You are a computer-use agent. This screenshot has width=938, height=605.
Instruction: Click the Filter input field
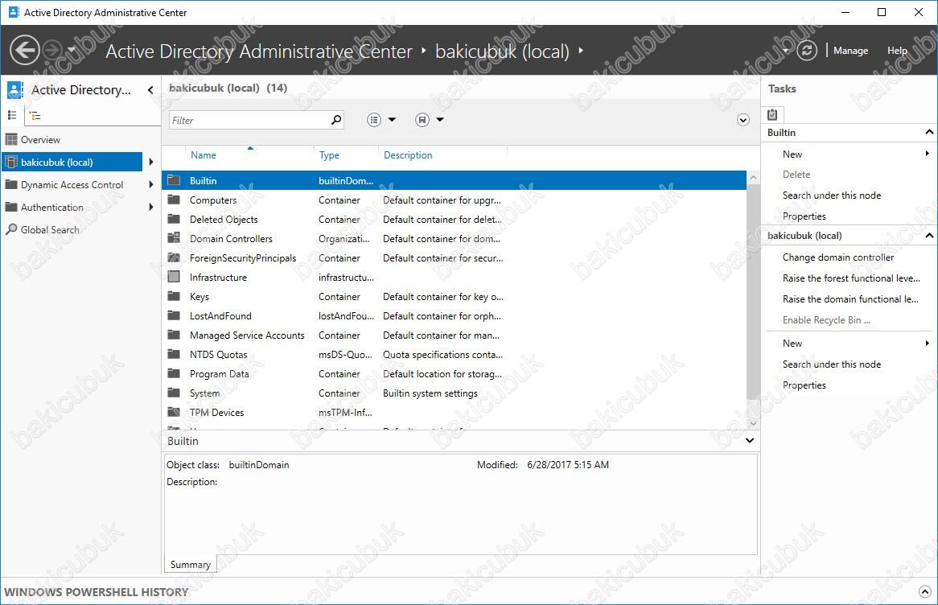(x=249, y=121)
